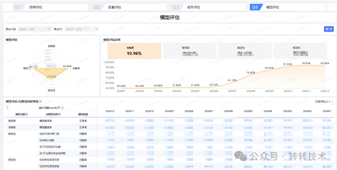Click the 稳定性 axis label on radar chart
Viewport: 337px width, 170px height.
pos(51,90)
